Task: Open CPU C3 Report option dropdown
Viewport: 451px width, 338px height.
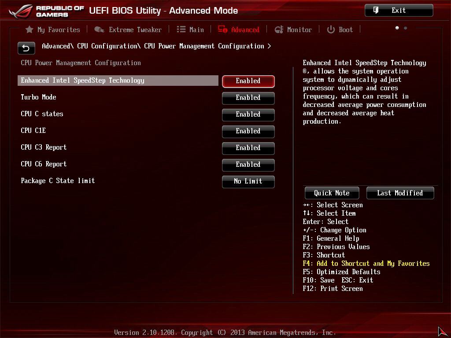Action: pyautogui.click(x=248, y=148)
